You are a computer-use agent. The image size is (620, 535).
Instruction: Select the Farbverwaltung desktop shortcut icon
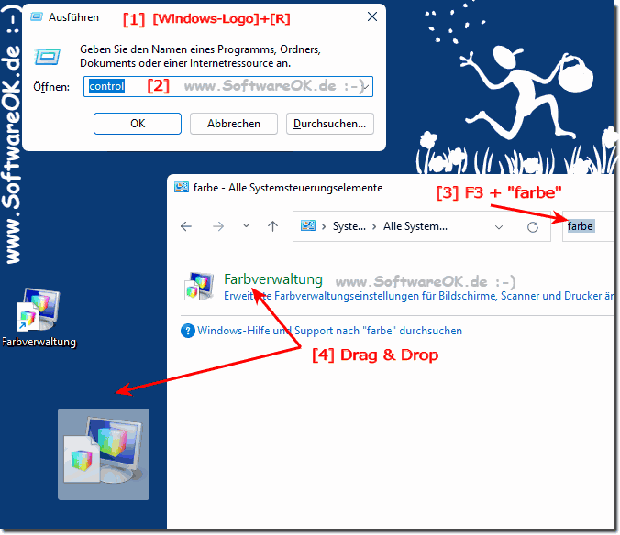pyautogui.click(x=38, y=310)
